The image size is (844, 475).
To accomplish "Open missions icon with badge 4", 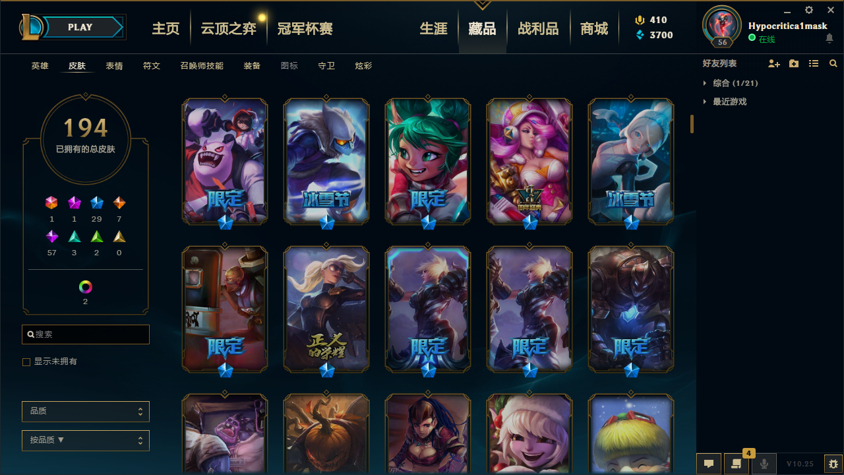I will (737, 464).
